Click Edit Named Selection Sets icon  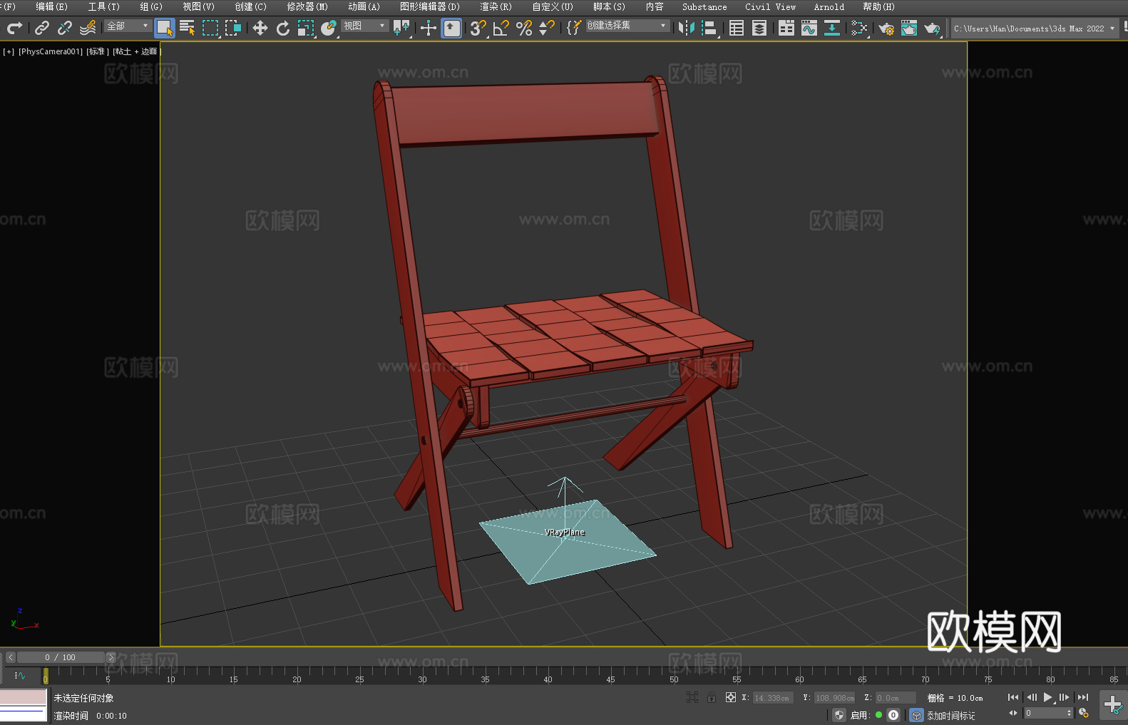point(574,28)
